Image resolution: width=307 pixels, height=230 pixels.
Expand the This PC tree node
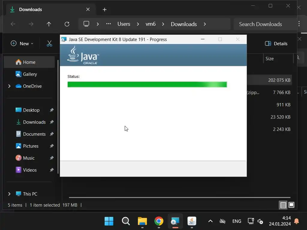[9, 194]
